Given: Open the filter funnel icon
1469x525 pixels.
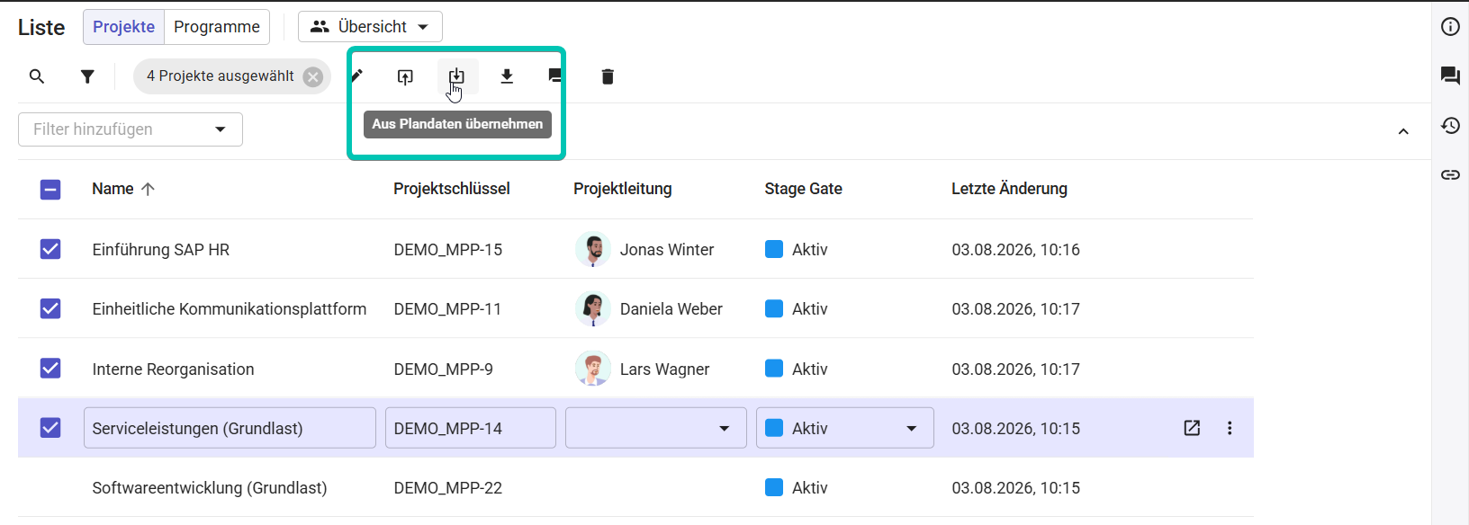Looking at the screenshot, I should pos(87,76).
